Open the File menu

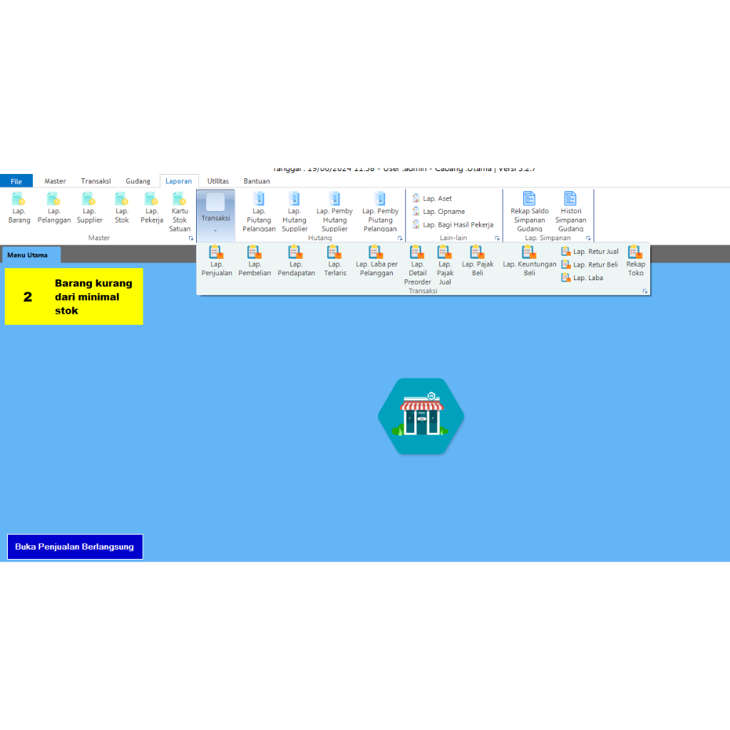(x=16, y=181)
